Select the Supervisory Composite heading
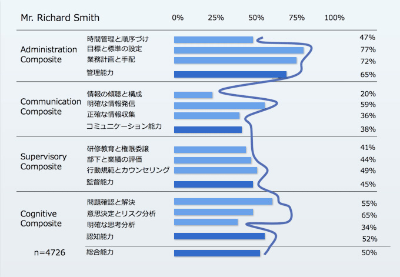 click(44, 161)
